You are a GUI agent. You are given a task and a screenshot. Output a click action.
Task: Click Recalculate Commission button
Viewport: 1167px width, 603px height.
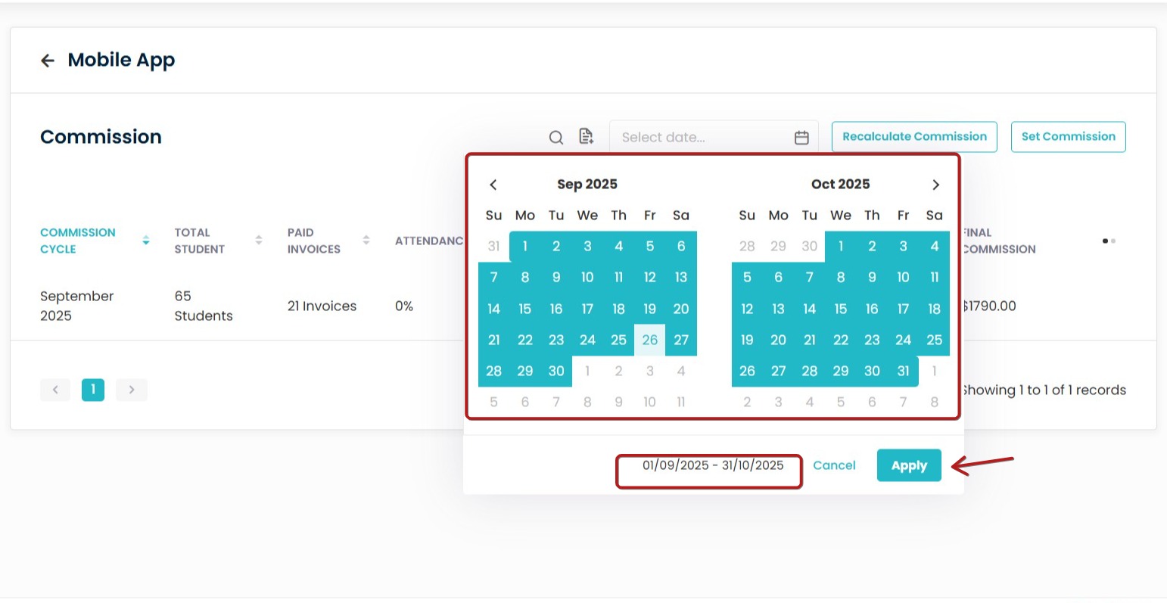[914, 137]
